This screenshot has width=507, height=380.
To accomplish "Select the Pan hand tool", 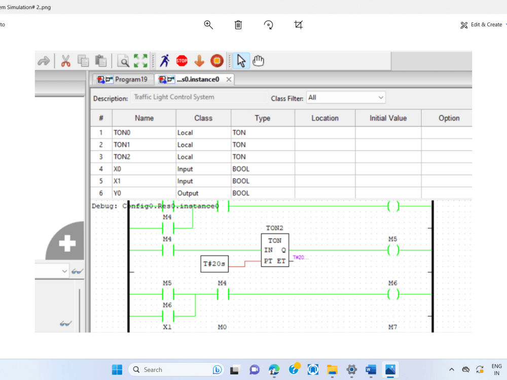I will pyautogui.click(x=258, y=60).
